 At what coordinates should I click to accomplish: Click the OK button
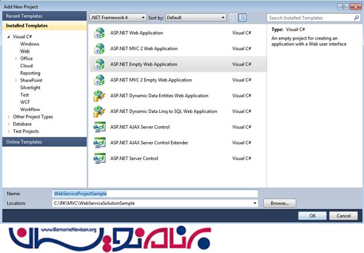pos(312,216)
